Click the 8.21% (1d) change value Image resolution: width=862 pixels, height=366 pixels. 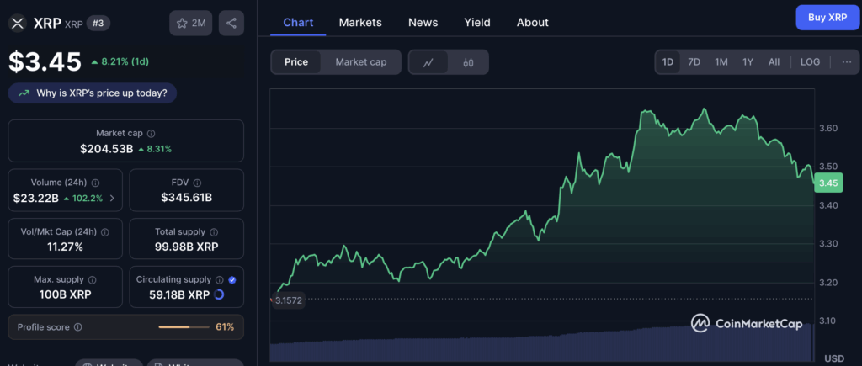[x=120, y=61]
